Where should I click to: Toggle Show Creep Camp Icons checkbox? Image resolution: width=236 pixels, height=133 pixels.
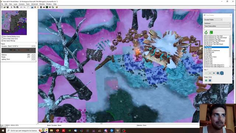coord(2,38)
